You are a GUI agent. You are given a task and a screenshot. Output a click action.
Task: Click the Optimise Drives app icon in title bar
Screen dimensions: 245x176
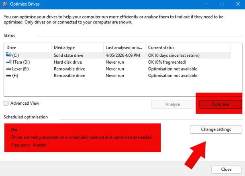5,4
